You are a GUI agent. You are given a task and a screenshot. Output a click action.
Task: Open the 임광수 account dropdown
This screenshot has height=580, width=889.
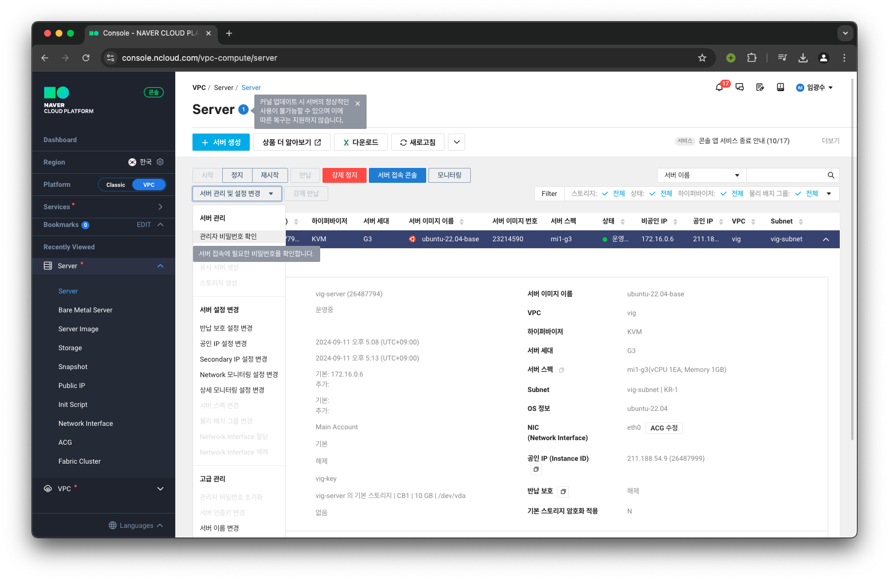click(x=815, y=88)
